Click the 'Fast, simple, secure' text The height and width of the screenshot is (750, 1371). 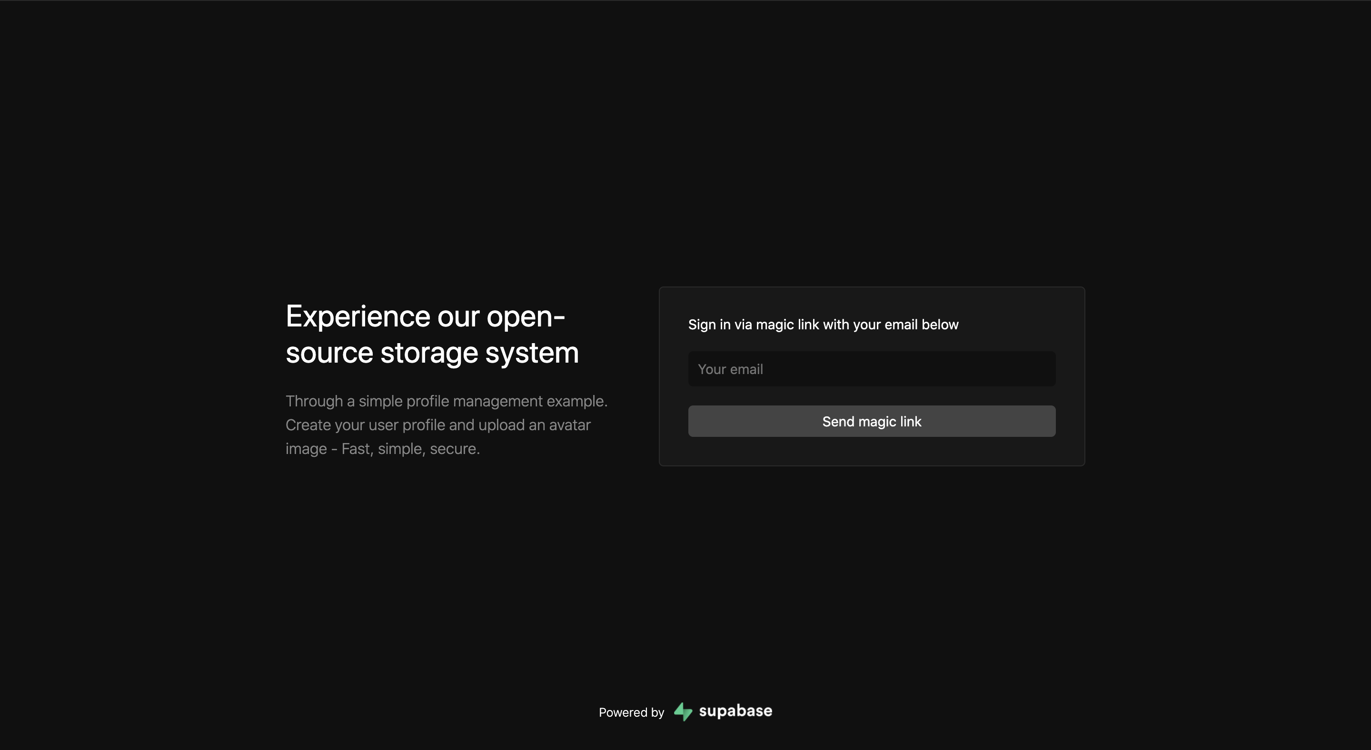pyautogui.click(x=410, y=449)
